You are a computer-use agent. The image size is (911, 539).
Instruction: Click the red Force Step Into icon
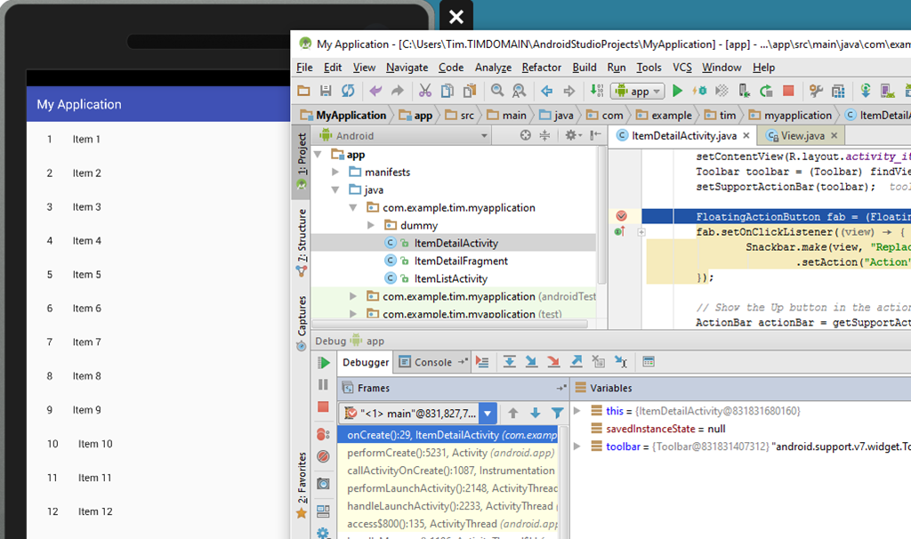pos(553,362)
